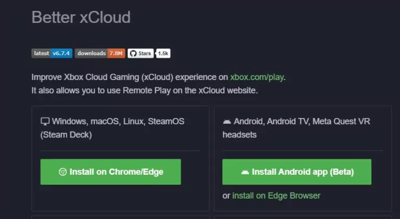The image size is (400, 219).
Task: Click the Windows, macOS, Linux, SteamOS text
Action: click(113, 128)
